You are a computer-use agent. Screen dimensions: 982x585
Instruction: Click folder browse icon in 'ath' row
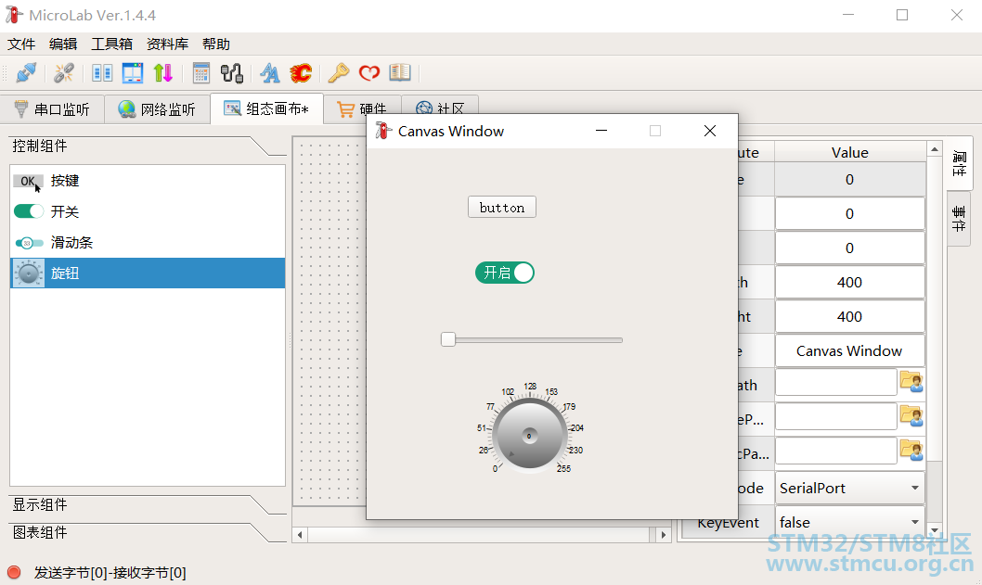(x=911, y=381)
